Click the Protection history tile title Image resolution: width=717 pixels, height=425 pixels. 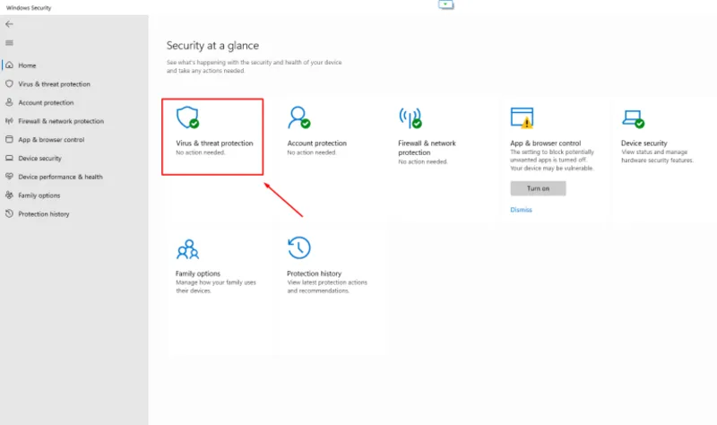pos(315,273)
